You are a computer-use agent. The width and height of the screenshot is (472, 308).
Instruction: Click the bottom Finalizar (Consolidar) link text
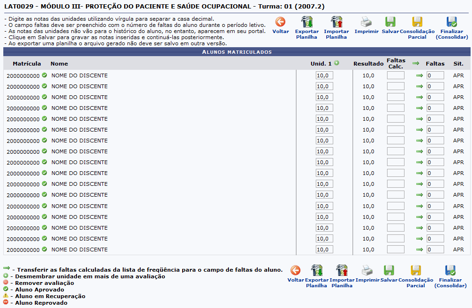[x=450, y=283]
